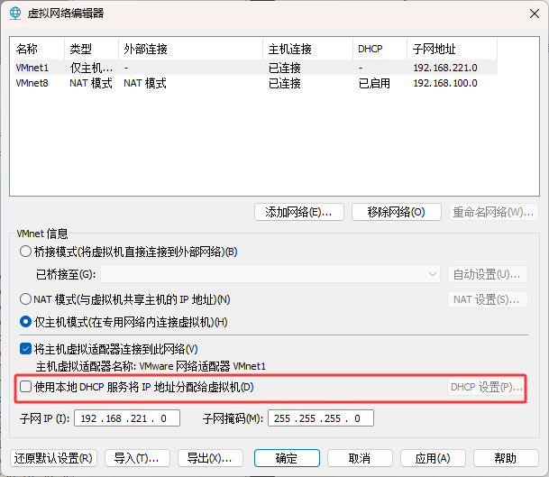Click subnet address 192.168.221.0 cell
549x477 pixels.
point(445,68)
